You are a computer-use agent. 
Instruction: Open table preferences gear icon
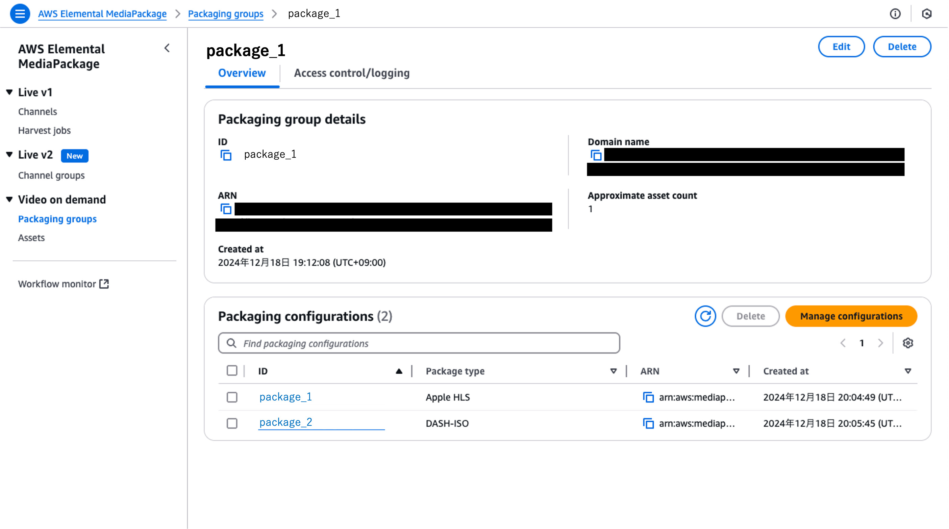(x=908, y=343)
